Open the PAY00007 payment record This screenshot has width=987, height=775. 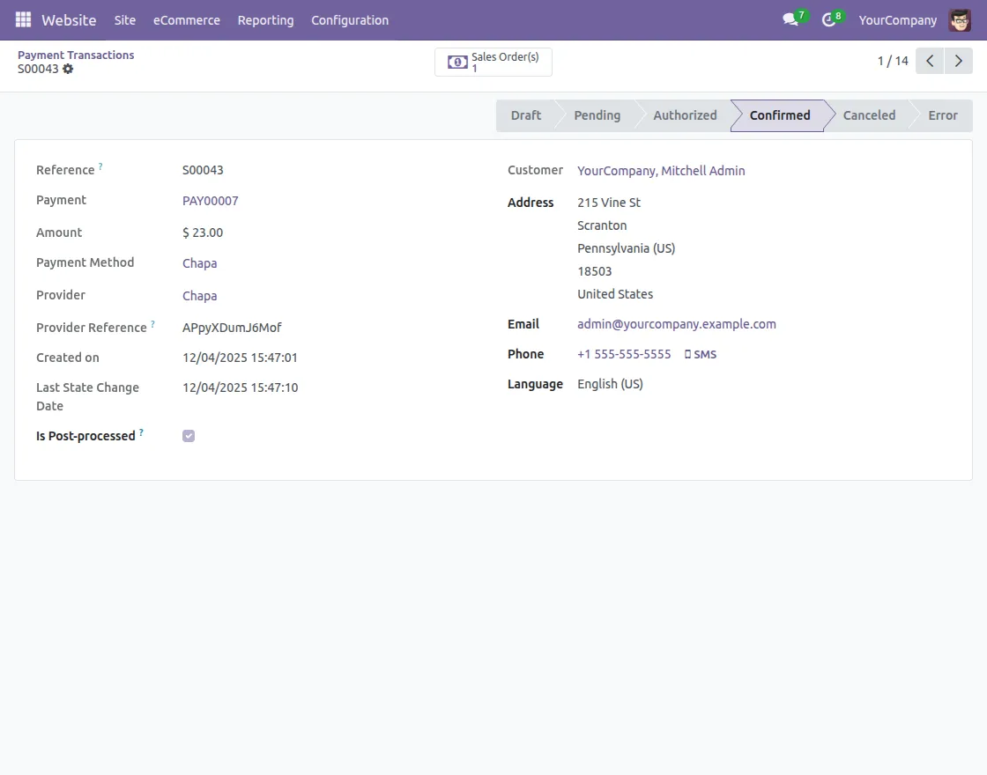(210, 200)
